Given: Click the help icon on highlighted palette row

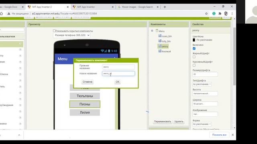Looking at the screenshot, I should 20,44.
